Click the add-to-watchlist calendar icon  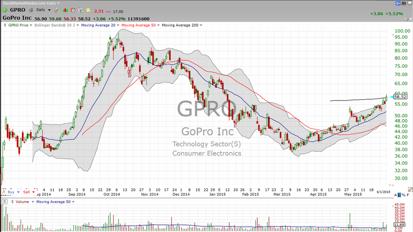click(80, 10)
